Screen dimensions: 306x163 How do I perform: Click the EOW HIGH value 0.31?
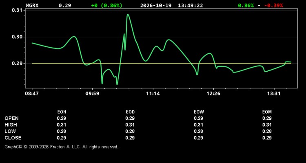coord(198,125)
